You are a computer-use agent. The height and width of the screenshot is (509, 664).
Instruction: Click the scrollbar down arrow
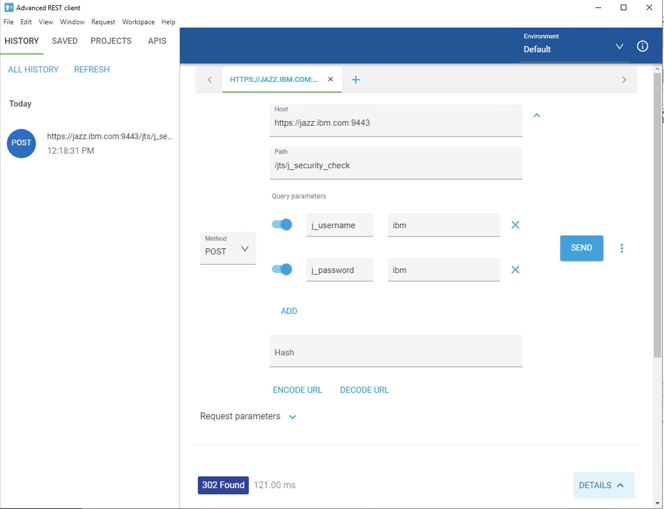(657, 503)
